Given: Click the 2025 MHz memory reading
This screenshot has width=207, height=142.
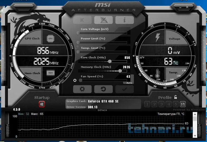Looking at the screenshot, I should pos(46,62).
